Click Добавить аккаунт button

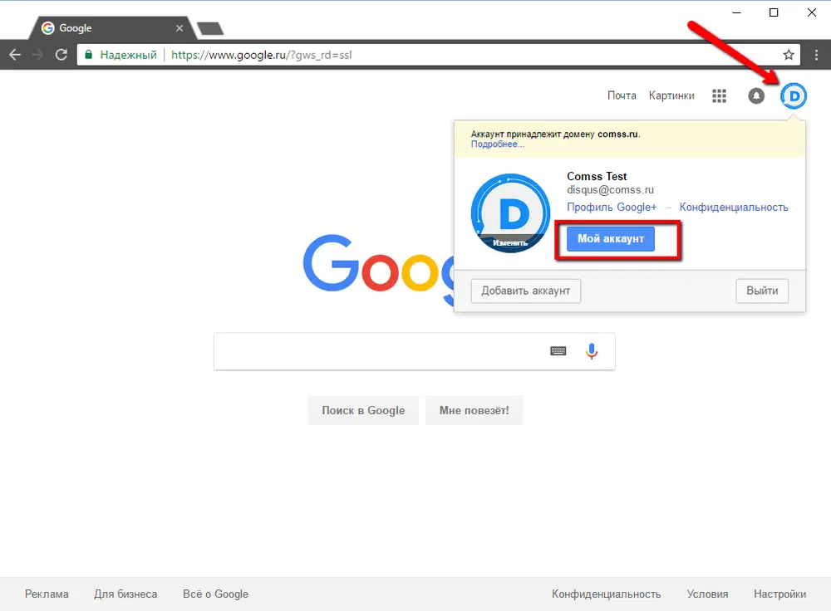(x=526, y=291)
